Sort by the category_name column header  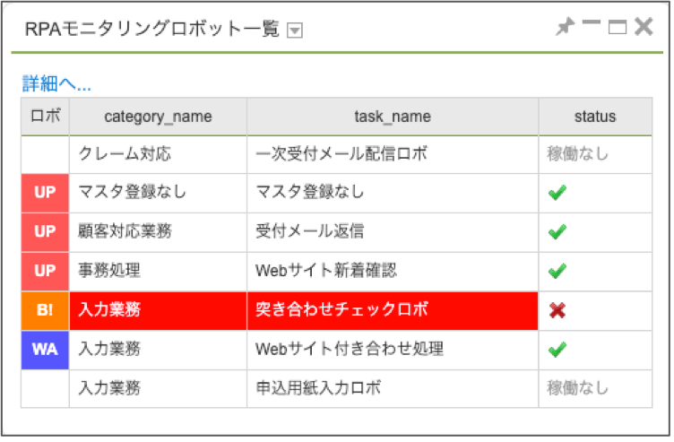coord(158,117)
